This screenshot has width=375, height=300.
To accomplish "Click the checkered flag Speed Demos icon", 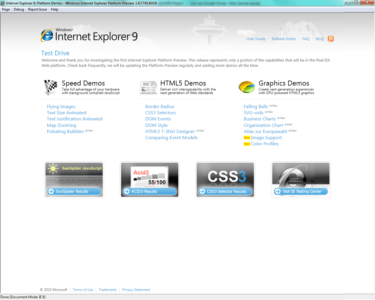I will coord(50,87).
